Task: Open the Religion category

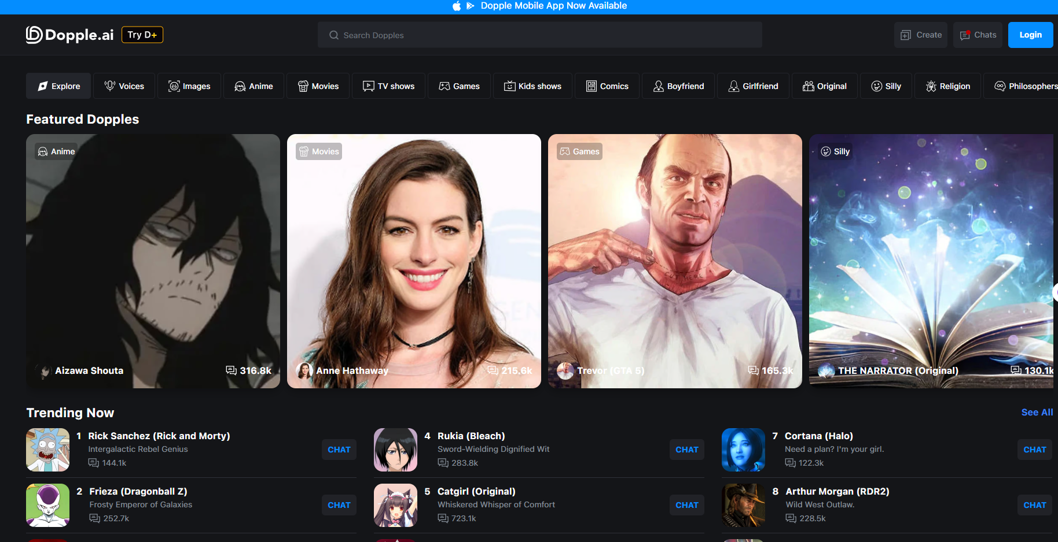Action: (x=947, y=86)
